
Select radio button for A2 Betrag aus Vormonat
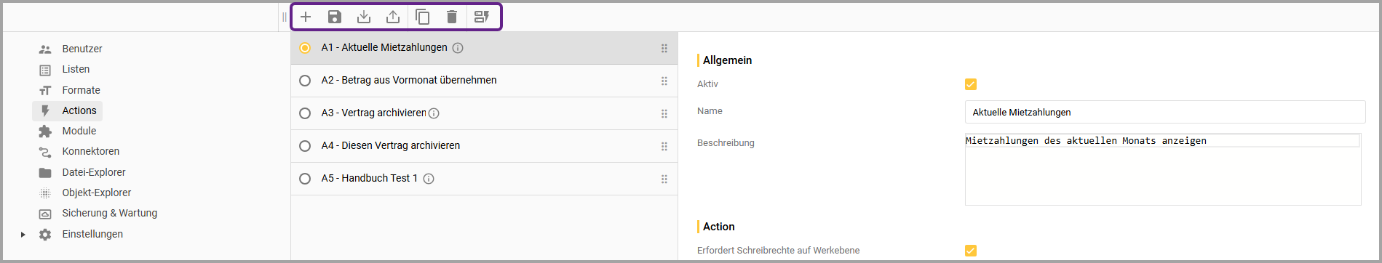(x=305, y=81)
